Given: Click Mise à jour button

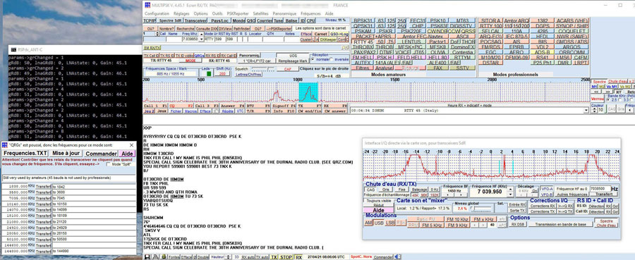Looking at the screenshot, I should click(x=66, y=154).
